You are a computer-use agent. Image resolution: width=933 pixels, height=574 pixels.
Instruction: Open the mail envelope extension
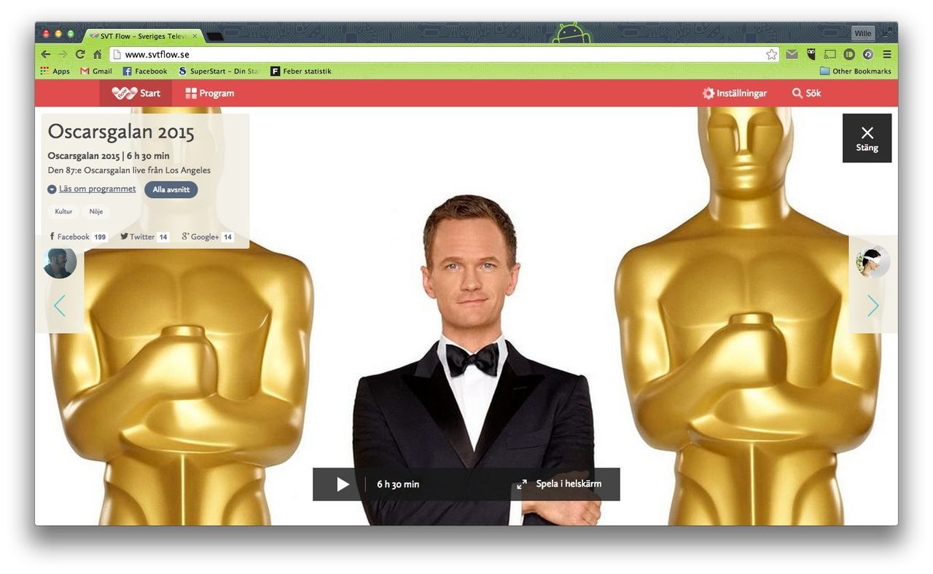point(792,55)
